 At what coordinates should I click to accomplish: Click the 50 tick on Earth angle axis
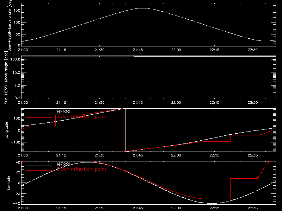point(18,34)
